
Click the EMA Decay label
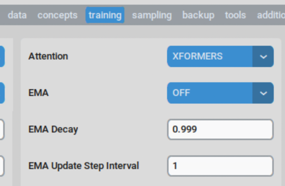[x=53, y=129]
